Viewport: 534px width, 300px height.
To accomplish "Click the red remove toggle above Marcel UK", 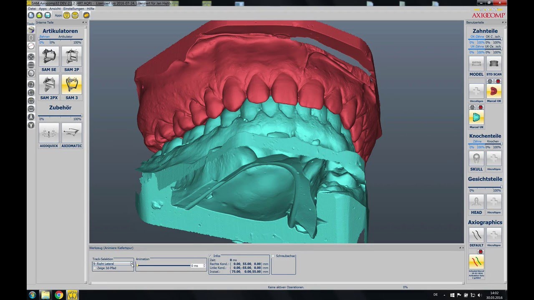I will [x=480, y=107].
